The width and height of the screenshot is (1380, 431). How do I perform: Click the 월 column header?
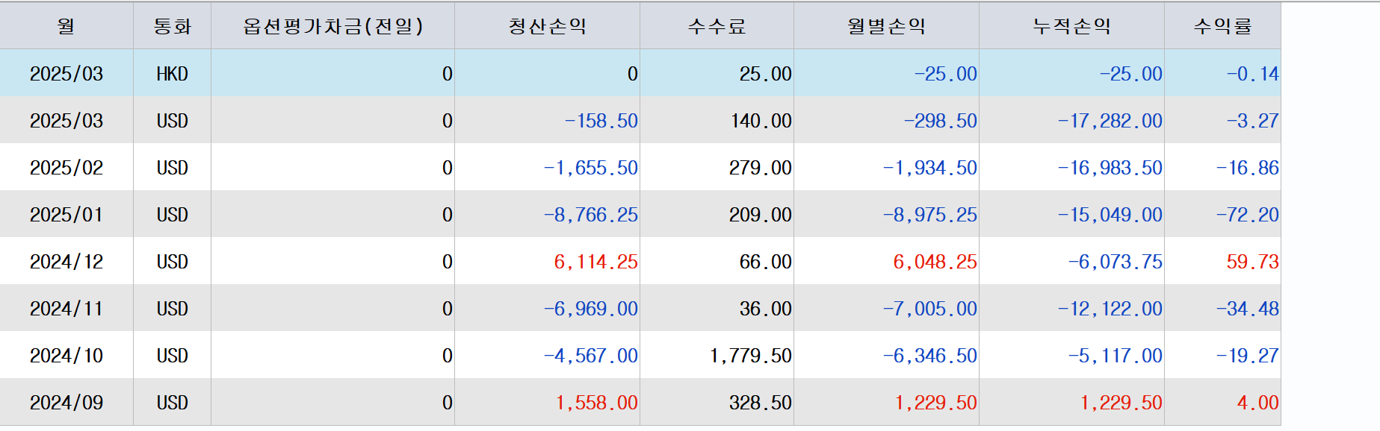66,26
